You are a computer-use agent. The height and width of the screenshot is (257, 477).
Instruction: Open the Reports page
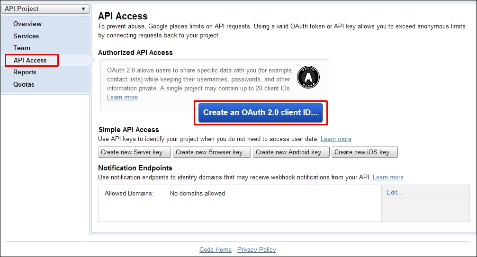tap(25, 72)
